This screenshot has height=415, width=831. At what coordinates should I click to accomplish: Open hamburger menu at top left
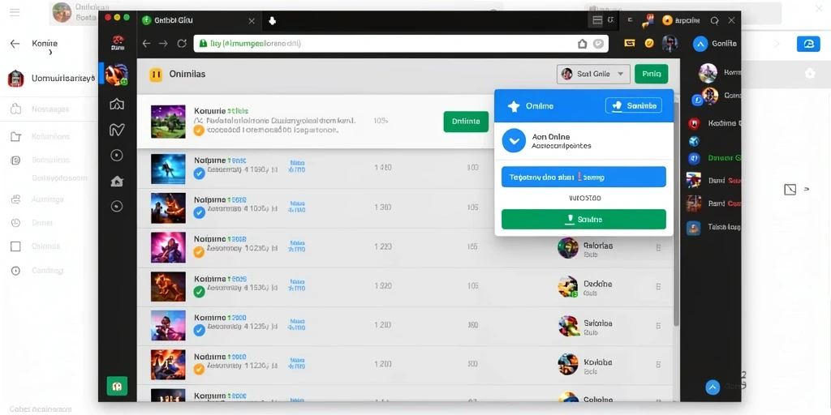point(15,12)
